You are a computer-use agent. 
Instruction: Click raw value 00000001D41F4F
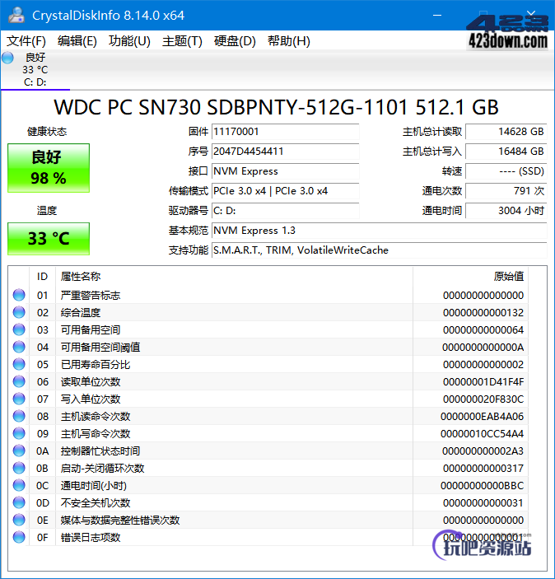483,382
